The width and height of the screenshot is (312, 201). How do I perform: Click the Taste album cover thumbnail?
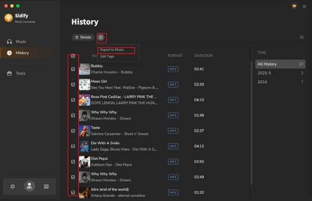click(x=85, y=131)
